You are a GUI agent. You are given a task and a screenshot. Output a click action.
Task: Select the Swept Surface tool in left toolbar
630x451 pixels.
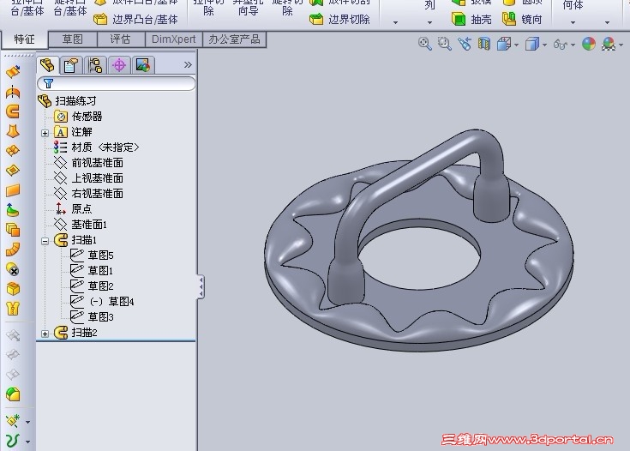pos(13,111)
